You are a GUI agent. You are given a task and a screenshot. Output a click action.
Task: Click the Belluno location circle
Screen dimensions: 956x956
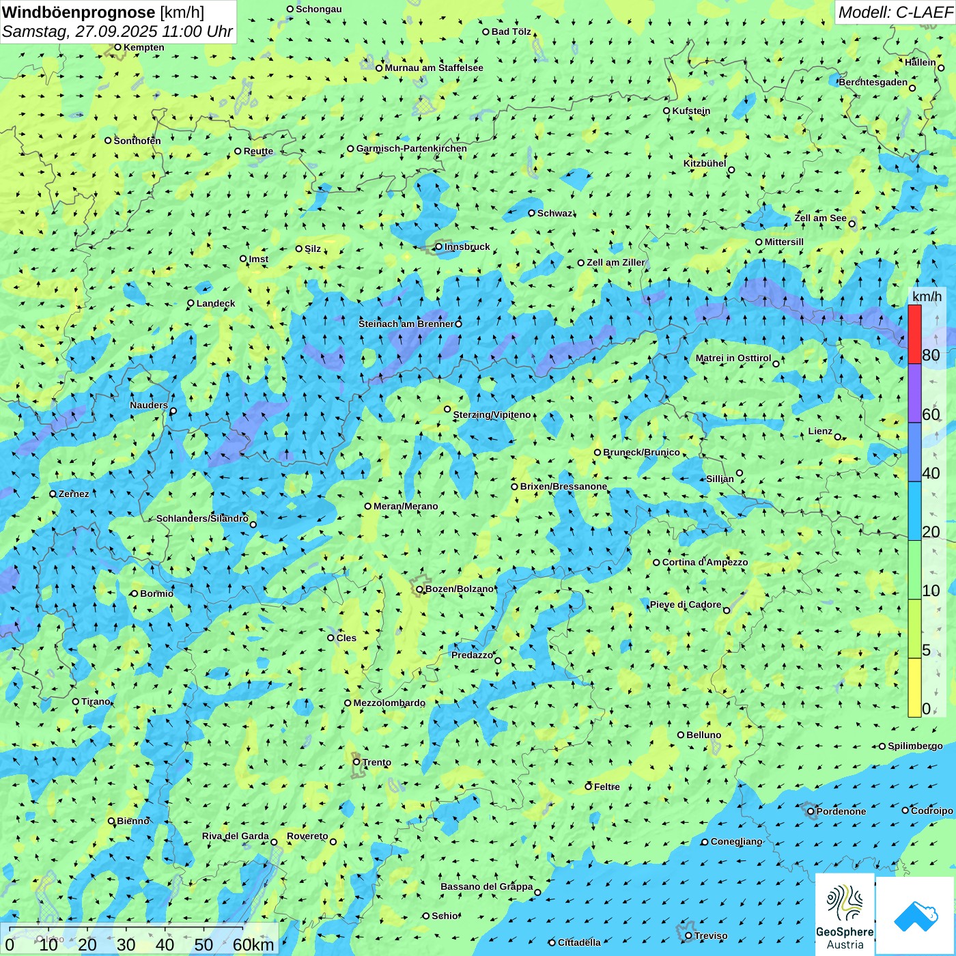click(681, 735)
